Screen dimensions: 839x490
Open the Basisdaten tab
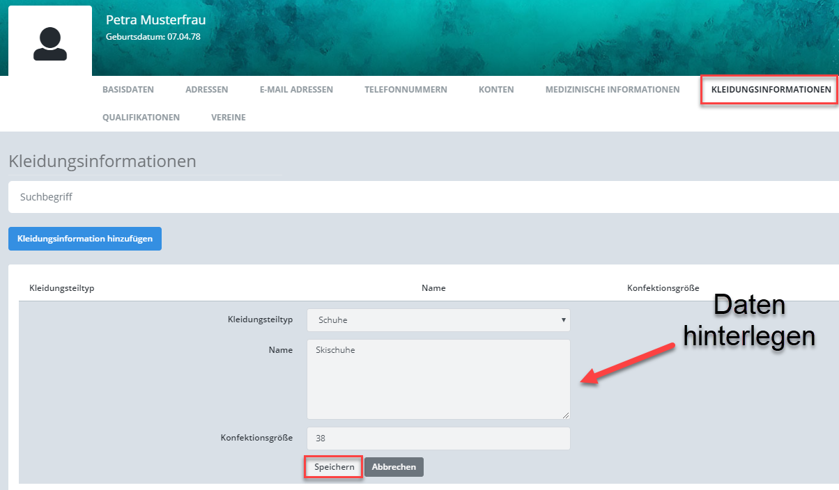[x=128, y=90]
